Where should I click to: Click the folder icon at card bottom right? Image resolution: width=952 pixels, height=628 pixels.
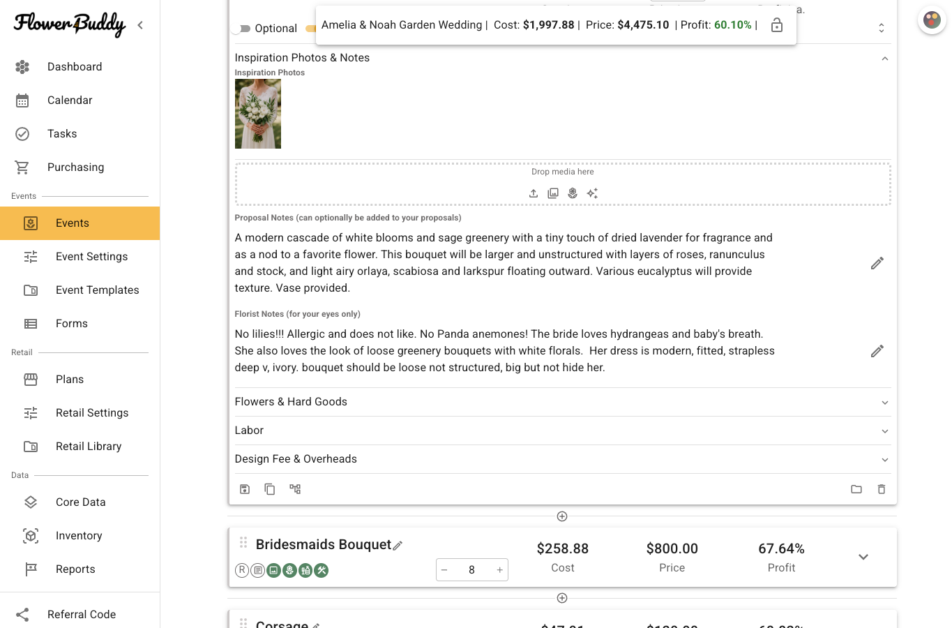(856, 489)
